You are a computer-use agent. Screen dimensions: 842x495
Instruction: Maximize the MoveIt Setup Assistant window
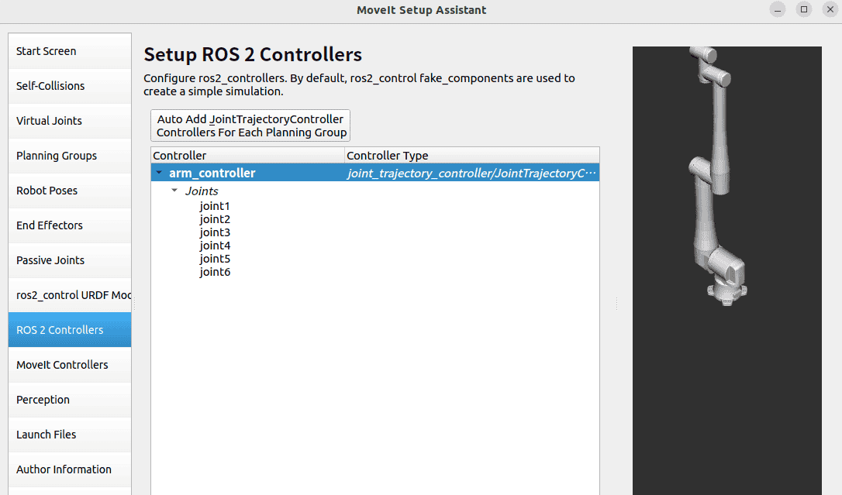point(804,9)
